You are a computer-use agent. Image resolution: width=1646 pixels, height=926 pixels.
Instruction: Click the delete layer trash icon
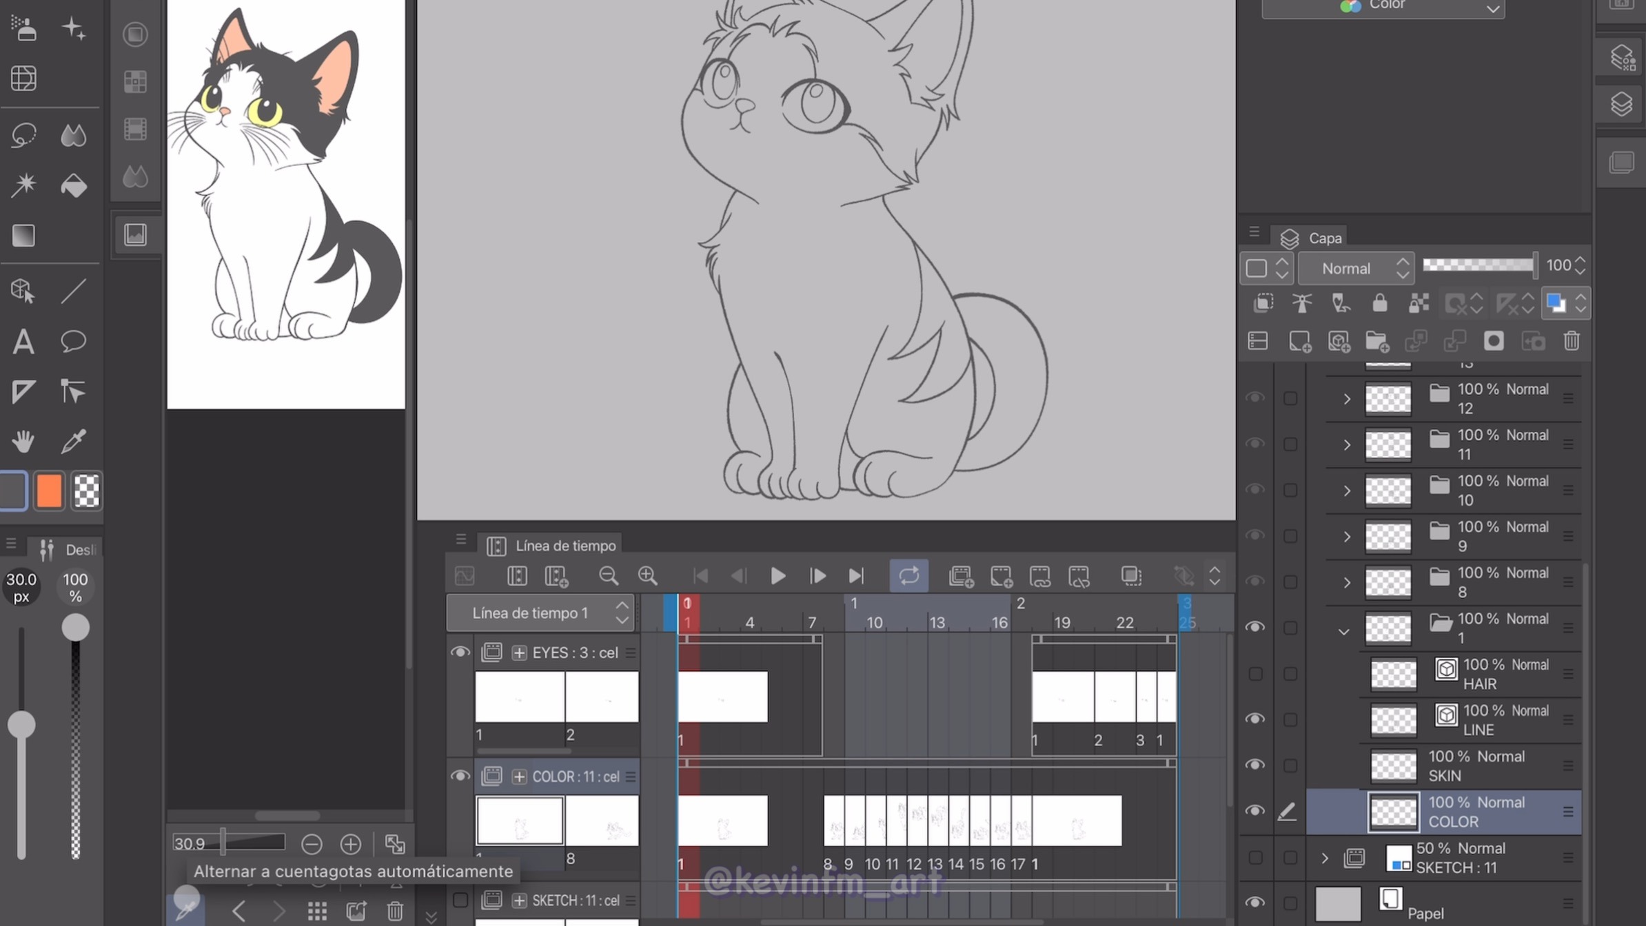1572,341
